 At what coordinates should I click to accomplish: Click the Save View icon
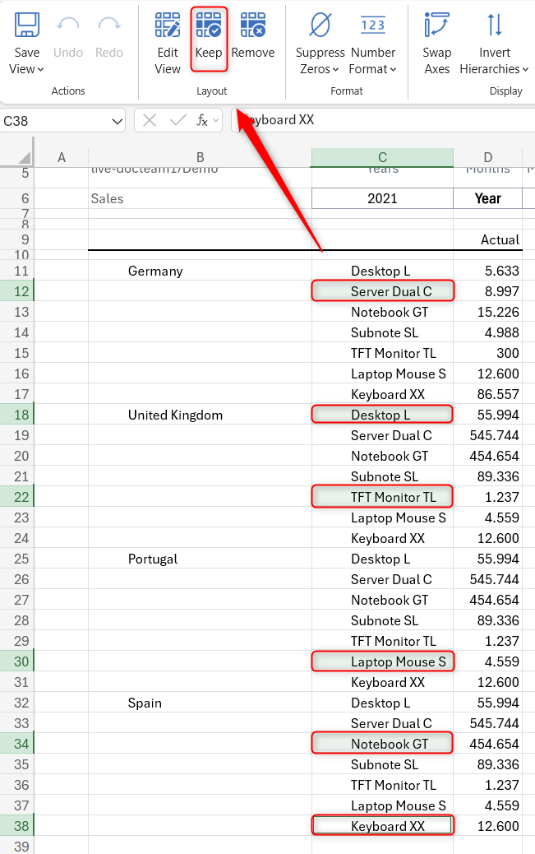26,33
